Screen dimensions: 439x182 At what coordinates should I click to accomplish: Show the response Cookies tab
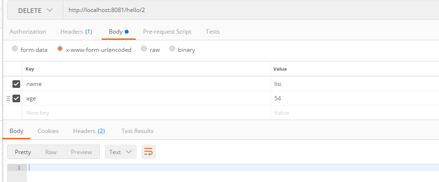(48, 131)
